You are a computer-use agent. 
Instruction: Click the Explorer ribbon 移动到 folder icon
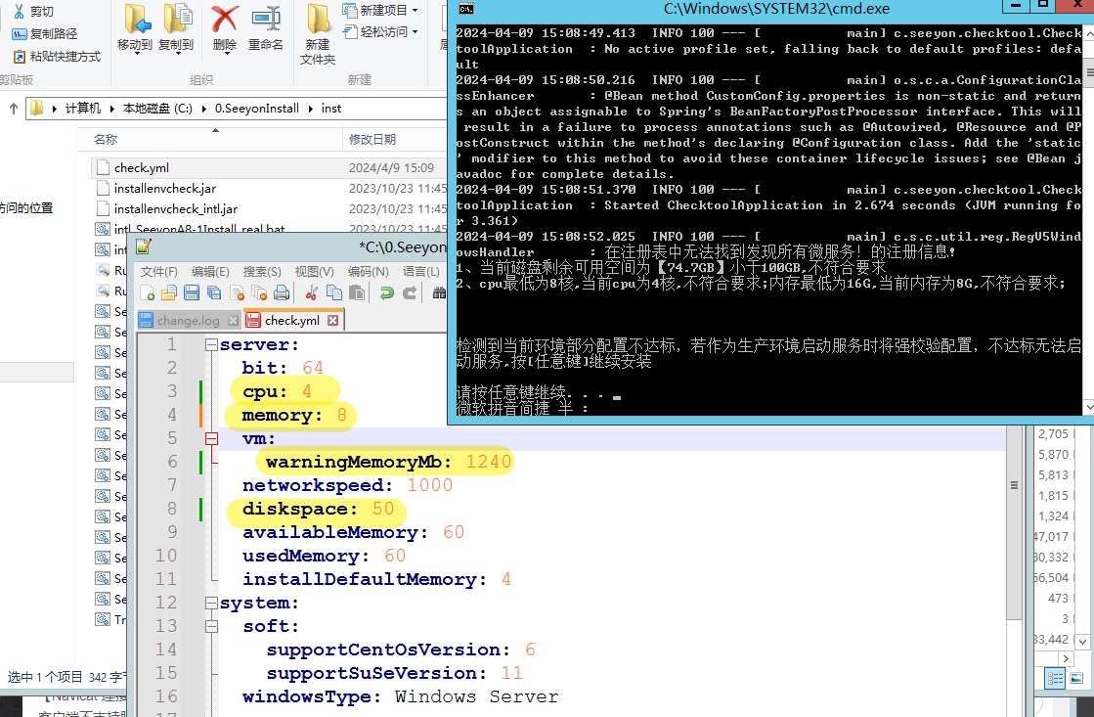pos(137,19)
